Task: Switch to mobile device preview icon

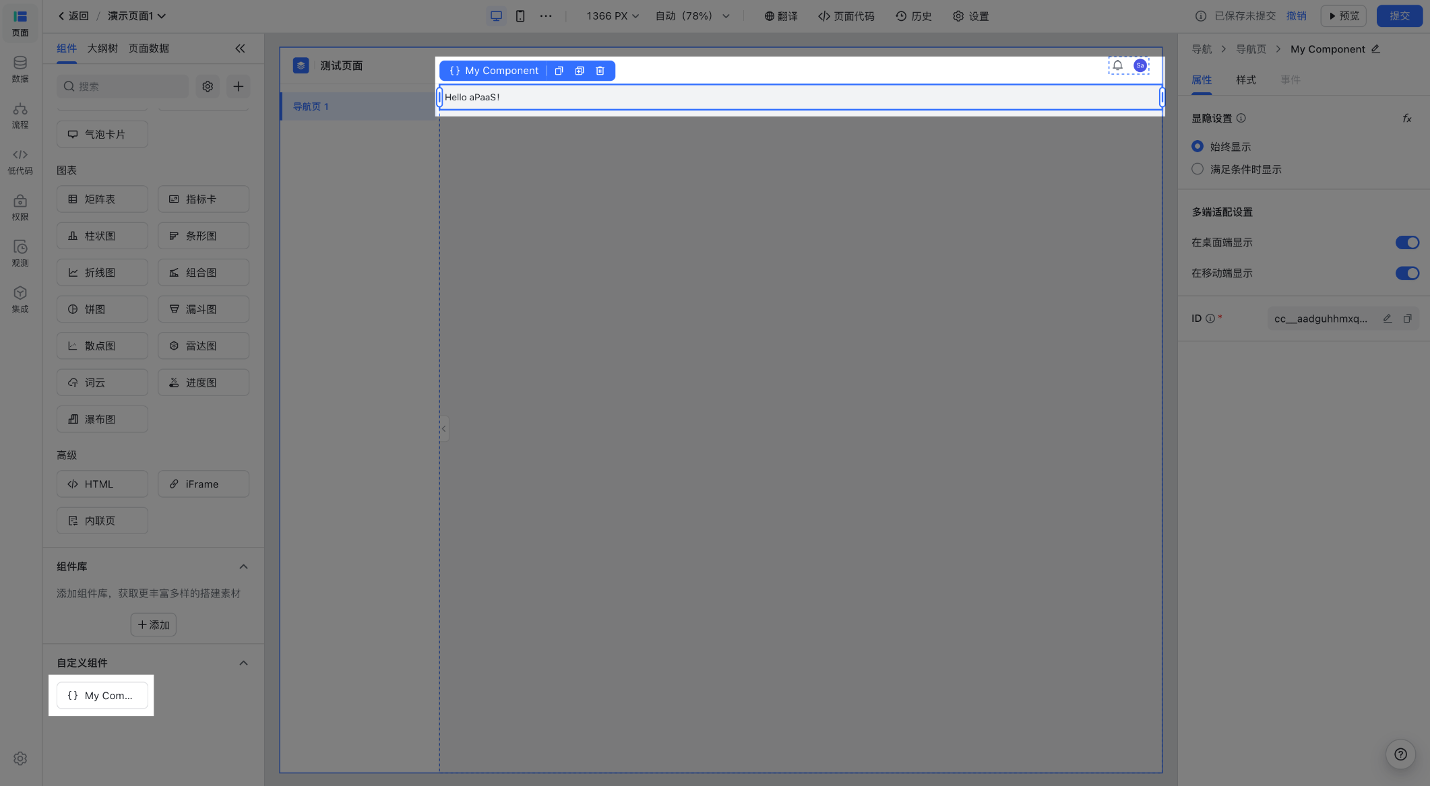Action: coord(520,16)
